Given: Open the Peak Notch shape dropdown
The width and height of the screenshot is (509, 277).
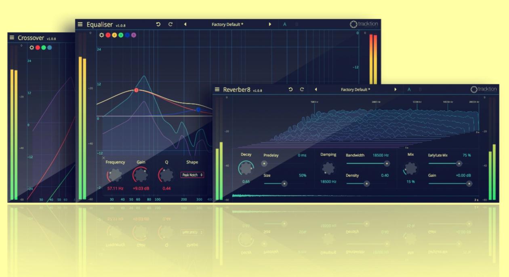Looking at the screenshot, I should pos(192,175).
